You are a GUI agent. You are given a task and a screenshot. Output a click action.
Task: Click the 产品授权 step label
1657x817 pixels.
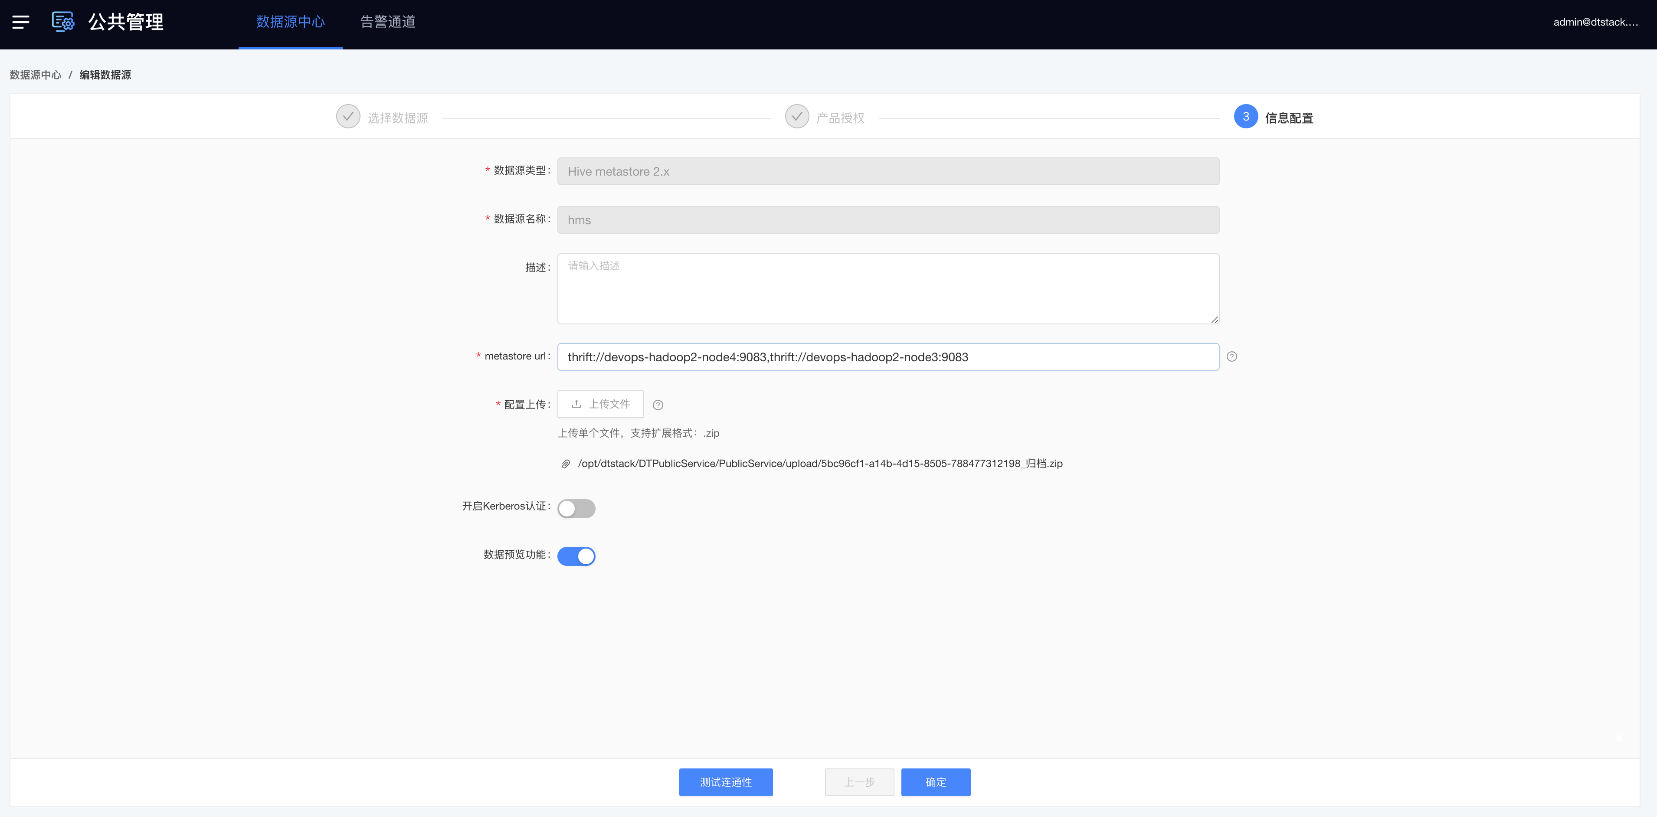840,118
